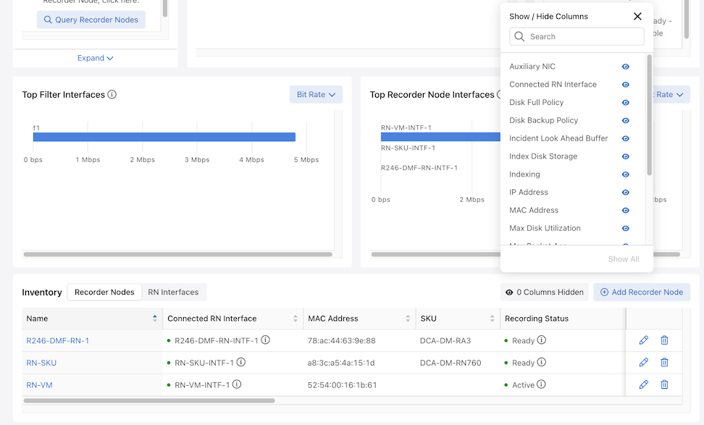
Task: Open the RN-SKU node link
Action: pos(41,363)
